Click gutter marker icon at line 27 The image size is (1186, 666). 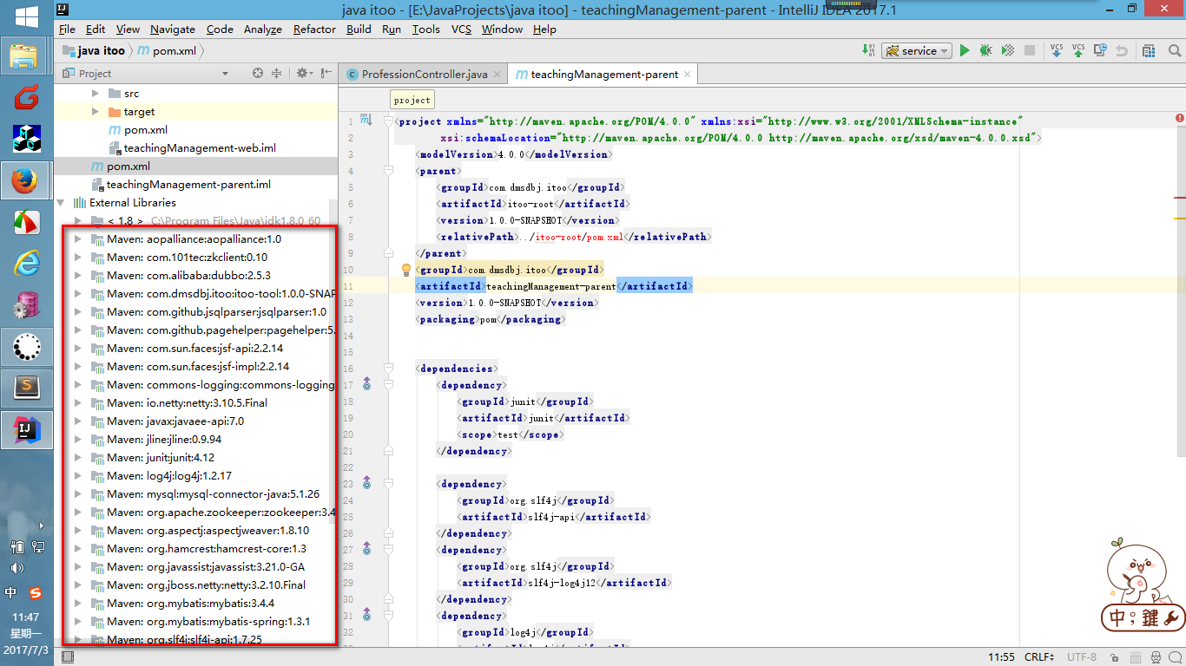366,549
